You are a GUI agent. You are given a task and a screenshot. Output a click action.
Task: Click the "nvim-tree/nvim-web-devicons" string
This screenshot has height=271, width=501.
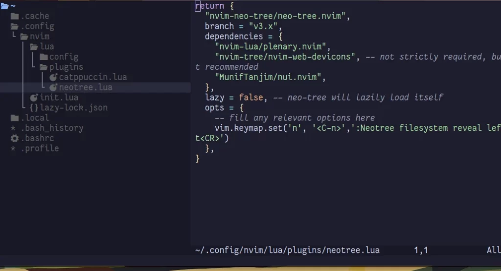[x=285, y=57]
